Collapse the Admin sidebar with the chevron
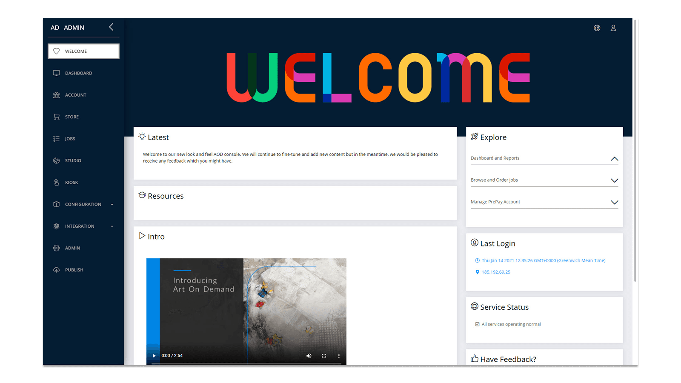Screen dimensions: 681x383 pyautogui.click(x=111, y=27)
